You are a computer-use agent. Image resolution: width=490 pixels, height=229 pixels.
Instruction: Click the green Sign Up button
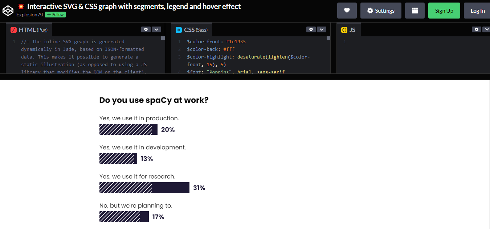click(x=444, y=10)
